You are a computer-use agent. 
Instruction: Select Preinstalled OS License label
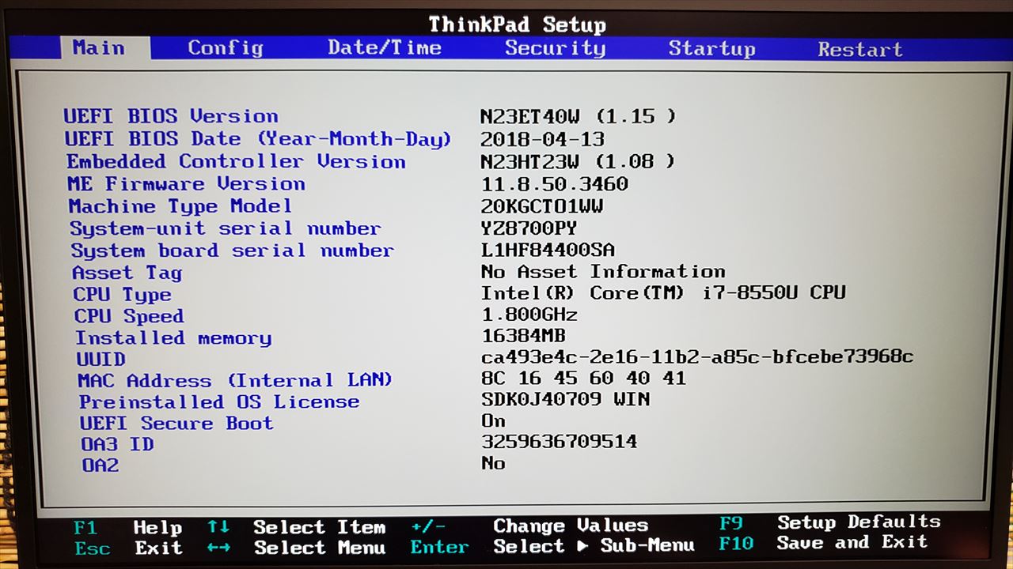(x=219, y=401)
